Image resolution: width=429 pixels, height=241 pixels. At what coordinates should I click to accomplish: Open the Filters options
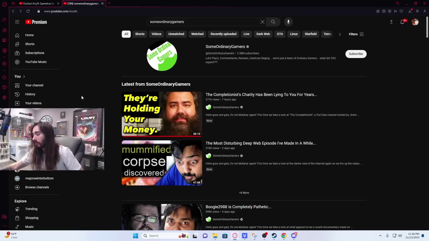tap(356, 34)
